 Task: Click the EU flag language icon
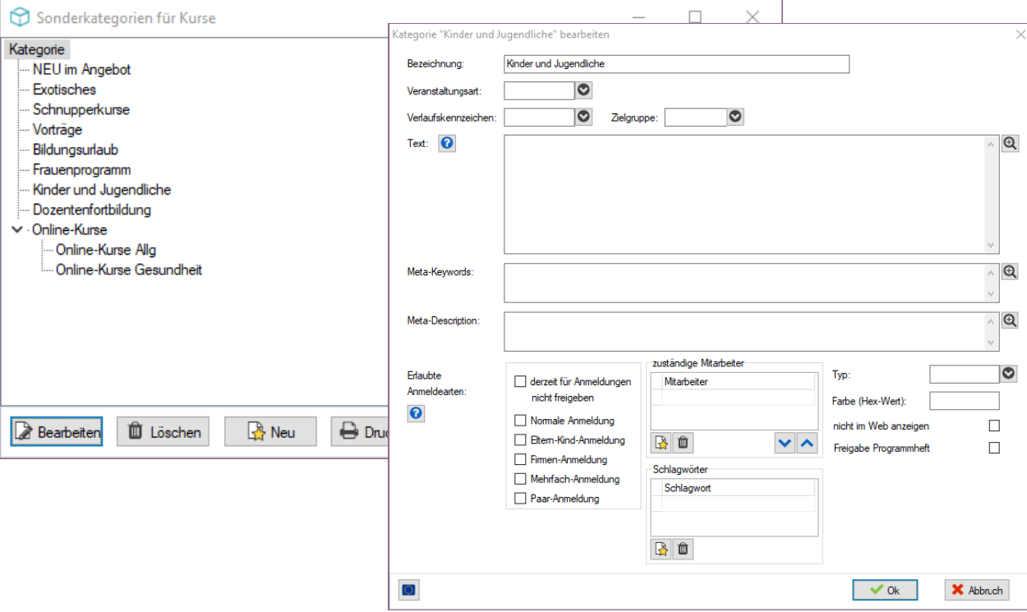pos(408,590)
